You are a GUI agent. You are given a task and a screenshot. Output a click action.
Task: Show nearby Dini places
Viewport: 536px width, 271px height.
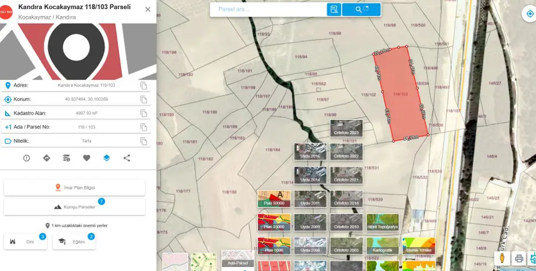[x=25, y=242]
